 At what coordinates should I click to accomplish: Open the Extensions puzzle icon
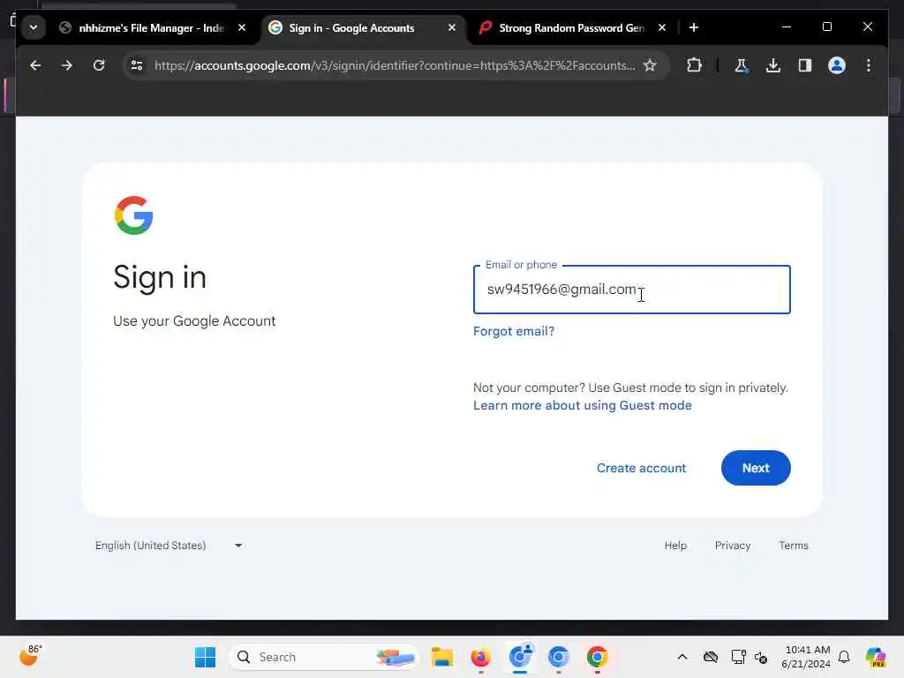(x=694, y=65)
